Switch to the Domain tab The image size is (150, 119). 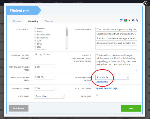(17, 21)
